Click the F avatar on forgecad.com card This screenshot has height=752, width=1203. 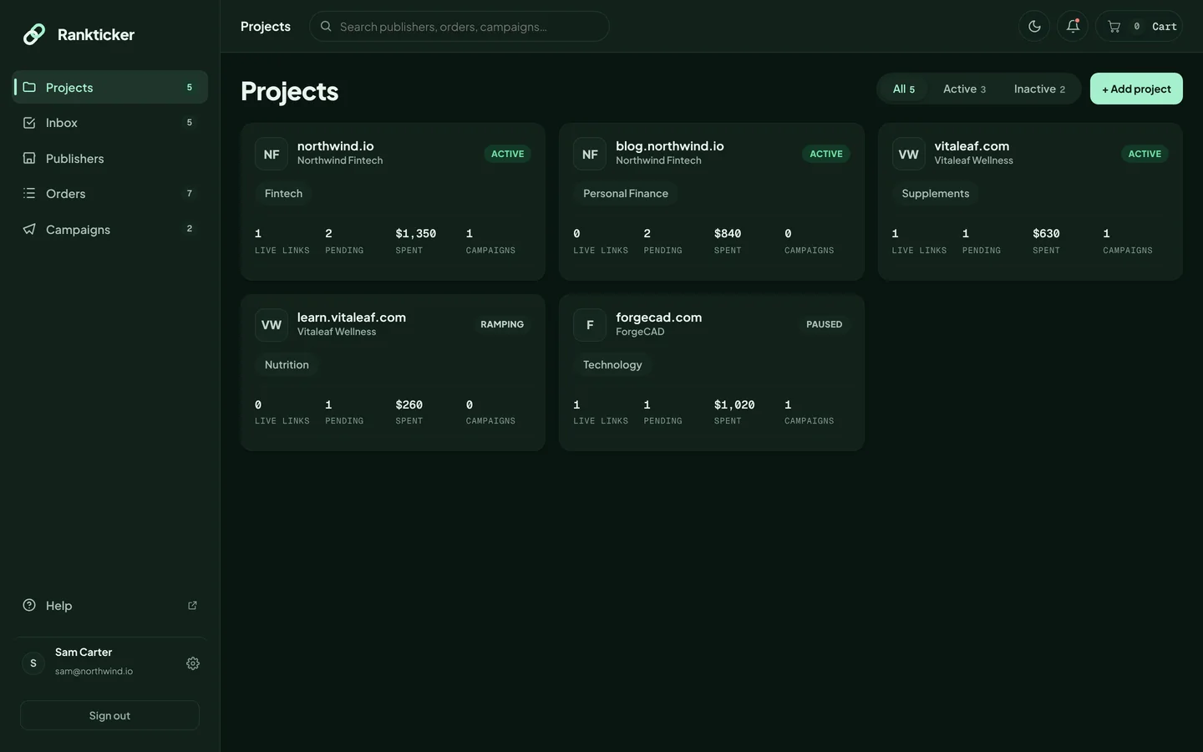(x=590, y=325)
